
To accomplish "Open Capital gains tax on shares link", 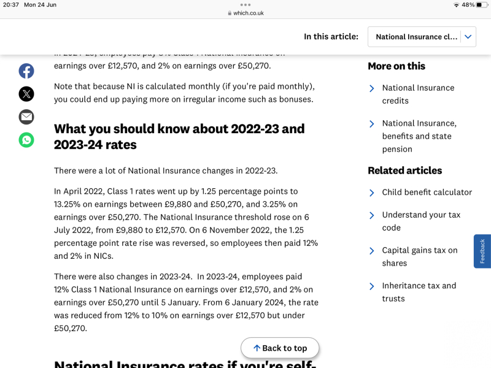I will [x=420, y=256].
